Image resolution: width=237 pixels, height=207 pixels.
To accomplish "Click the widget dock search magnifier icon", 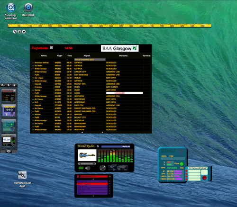I will click(9, 85).
